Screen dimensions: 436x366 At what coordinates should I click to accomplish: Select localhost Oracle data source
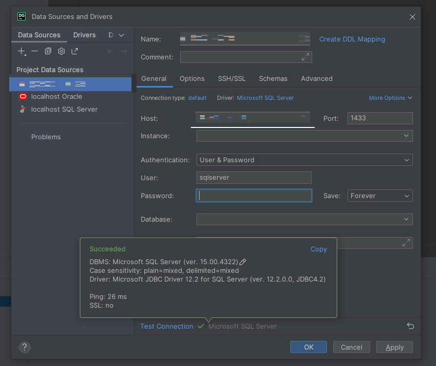(56, 96)
